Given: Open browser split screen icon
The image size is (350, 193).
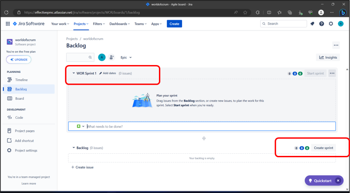Looking at the screenshot, I should coord(269,13).
